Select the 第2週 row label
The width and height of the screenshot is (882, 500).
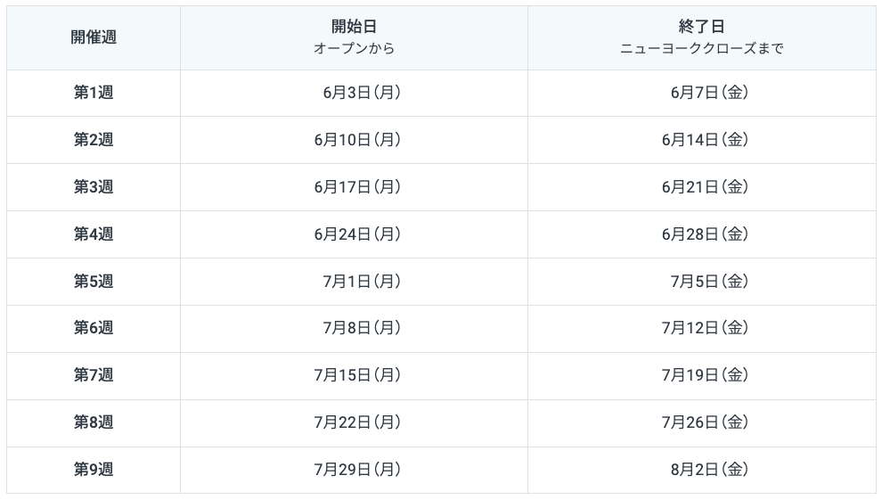click(x=94, y=140)
